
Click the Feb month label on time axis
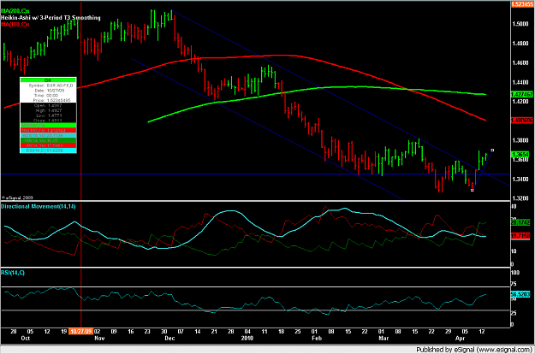pyautogui.click(x=317, y=339)
